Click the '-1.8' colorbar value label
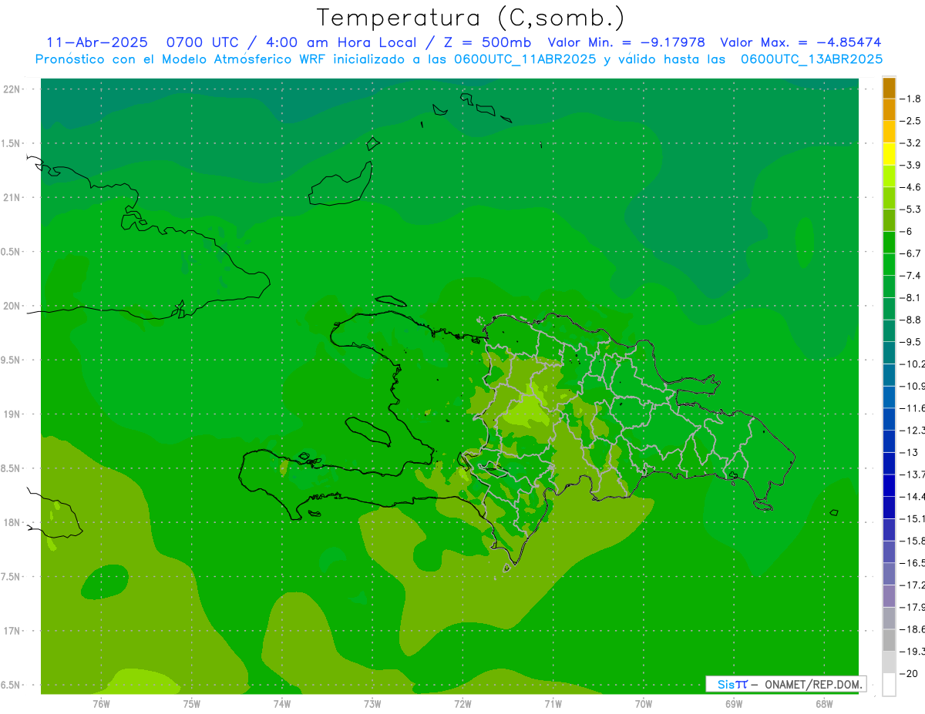 [x=910, y=99]
